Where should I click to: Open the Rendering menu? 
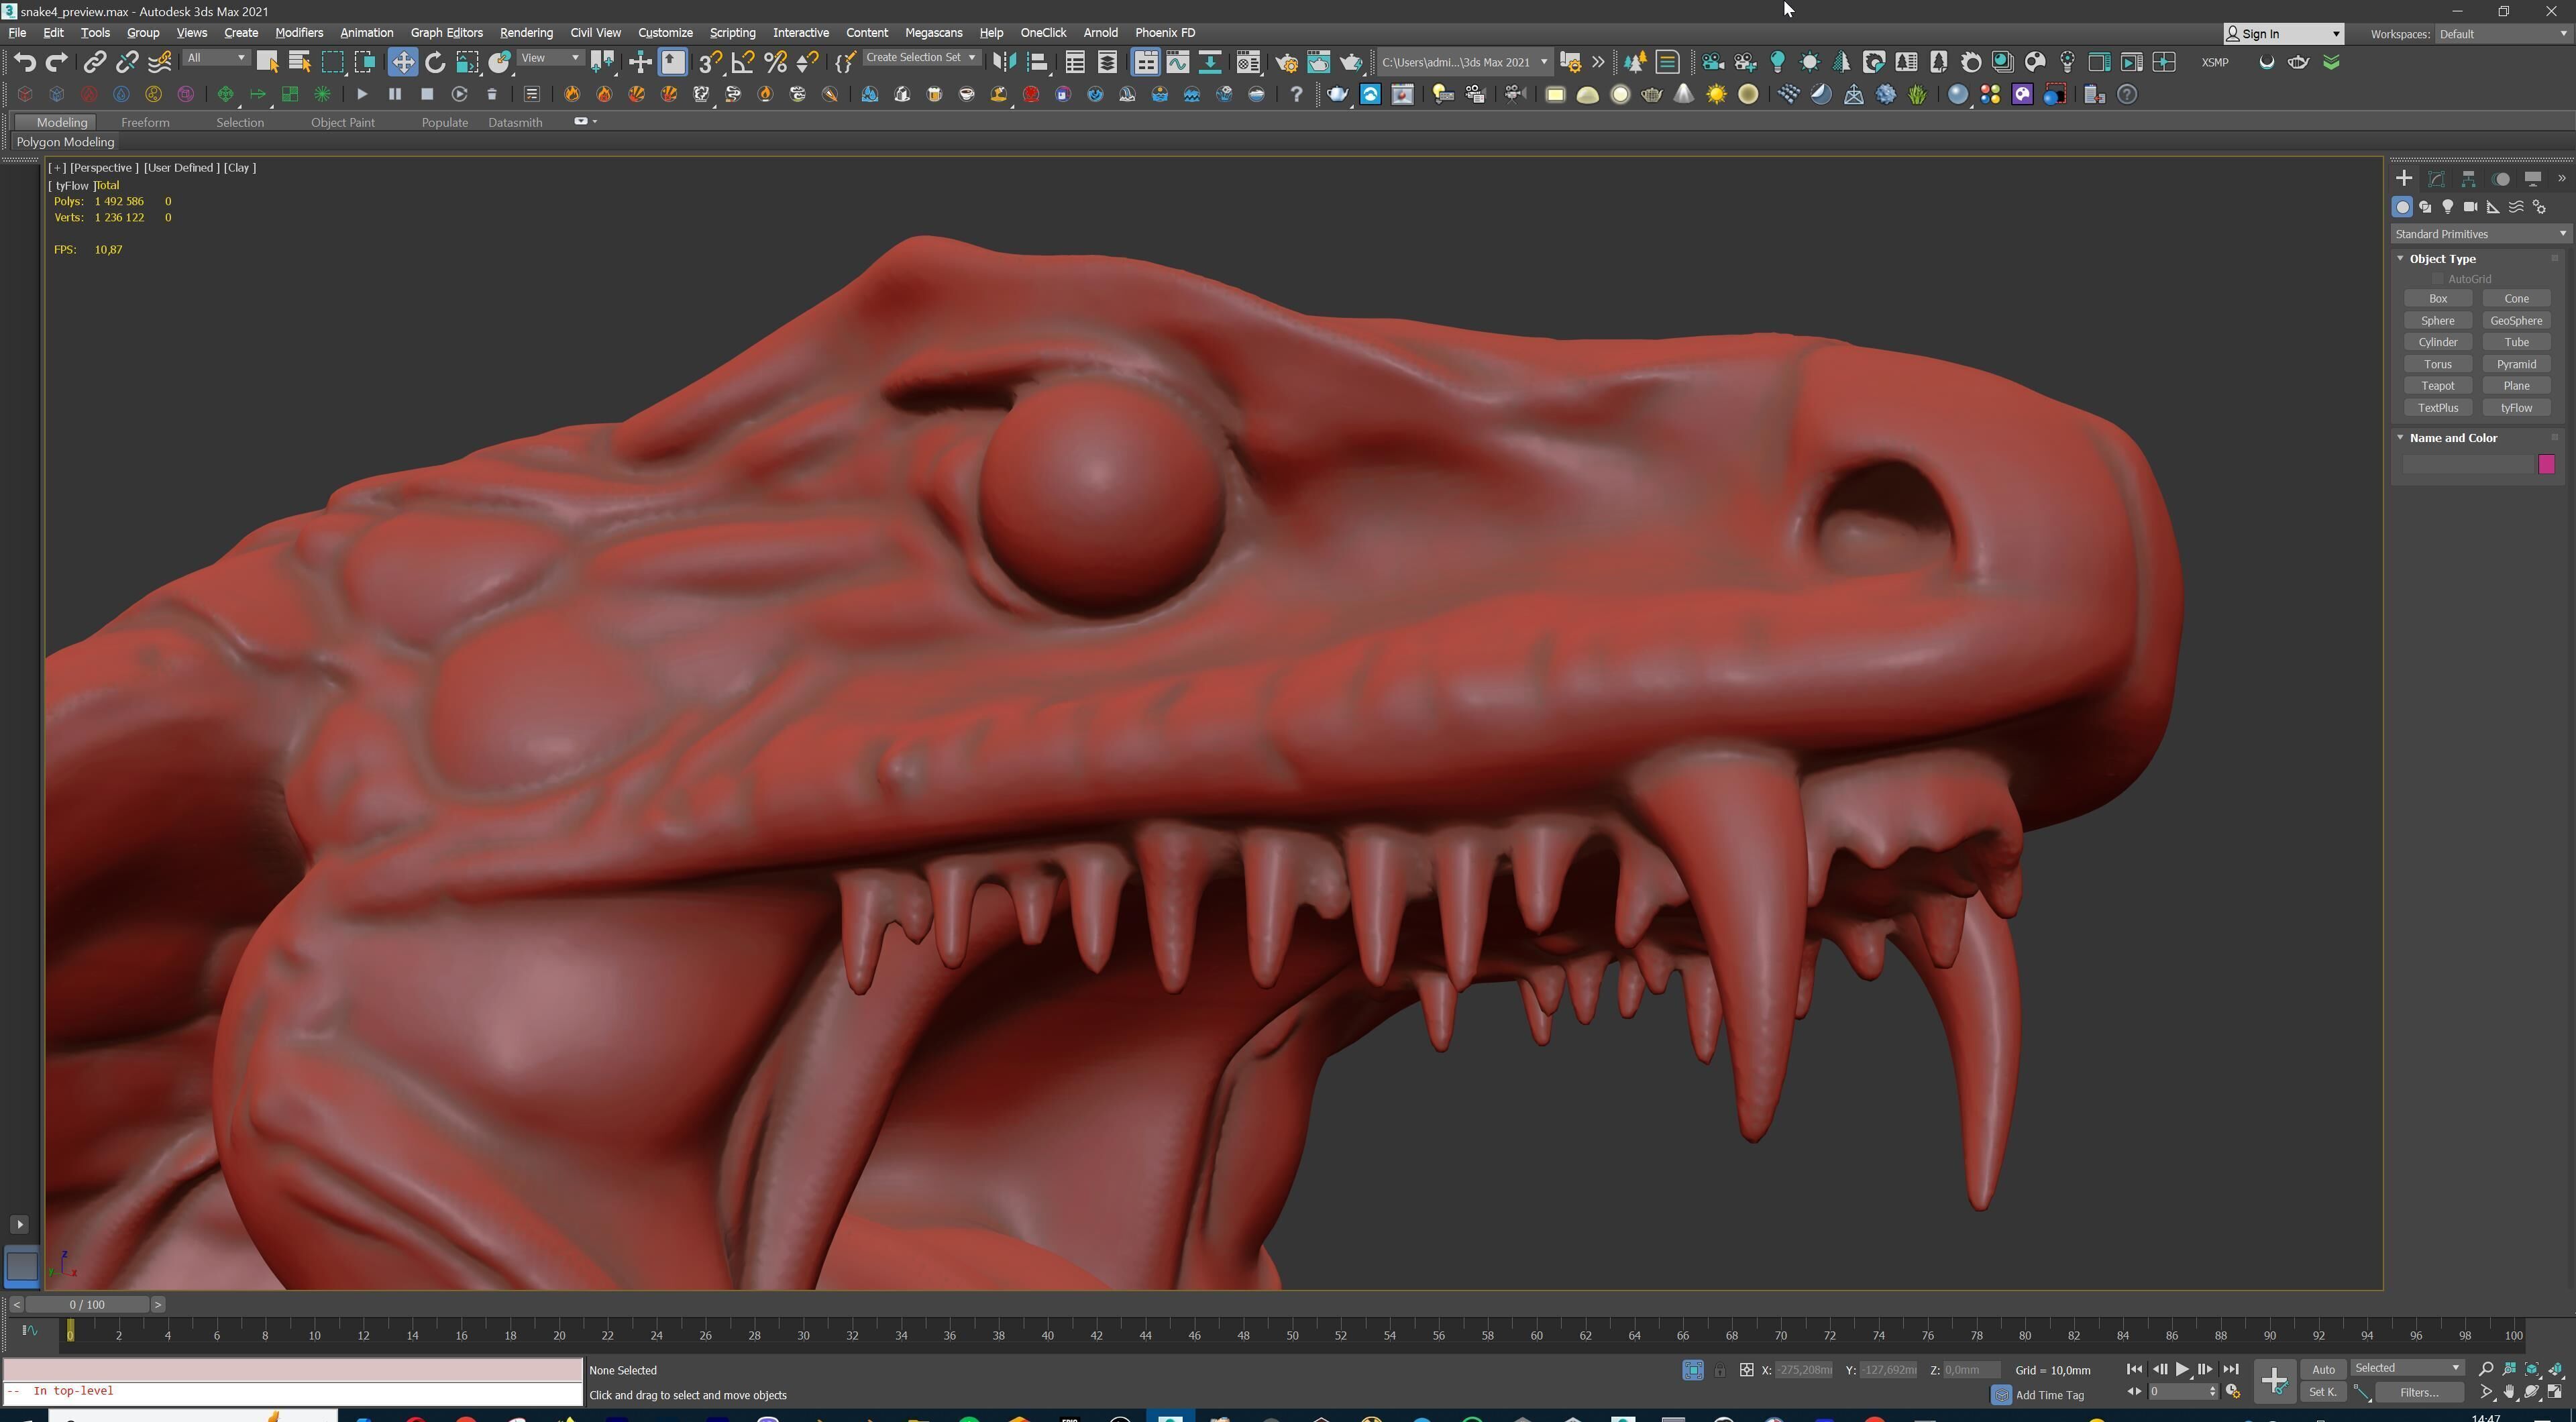(x=526, y=33)
